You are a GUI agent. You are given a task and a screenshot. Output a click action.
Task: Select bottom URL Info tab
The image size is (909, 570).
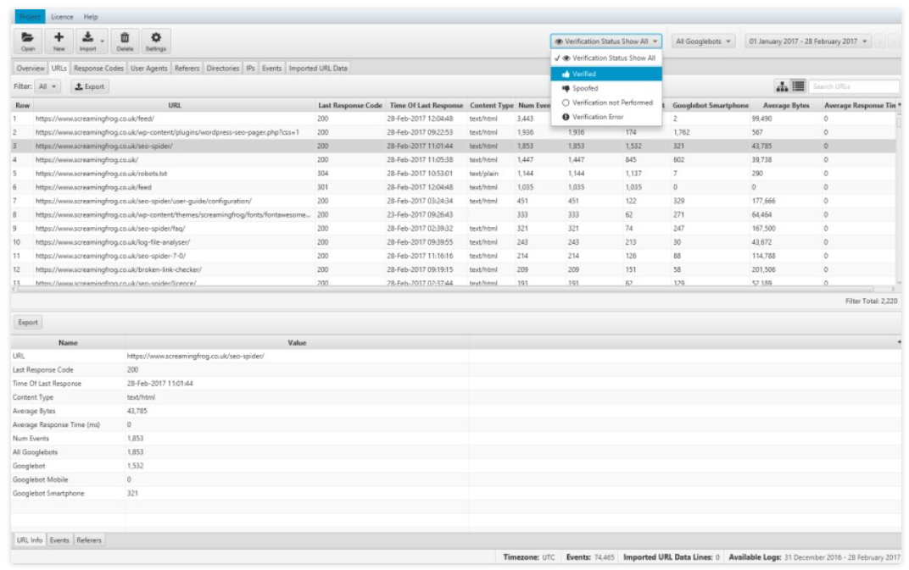[29, 540]
